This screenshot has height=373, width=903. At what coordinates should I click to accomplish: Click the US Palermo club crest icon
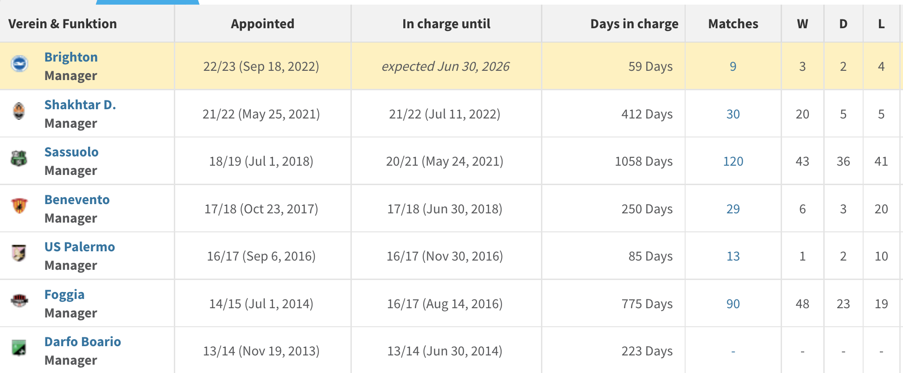(x=19, y=253)
